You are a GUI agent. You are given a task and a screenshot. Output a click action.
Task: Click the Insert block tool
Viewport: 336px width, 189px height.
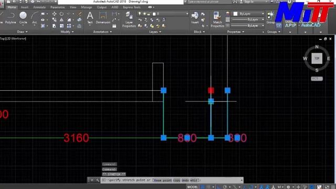point(195,17)
